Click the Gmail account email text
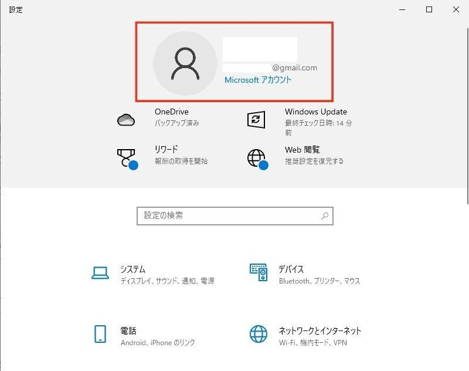The height and width of the screenshot is (371, 469). [296, 68]
